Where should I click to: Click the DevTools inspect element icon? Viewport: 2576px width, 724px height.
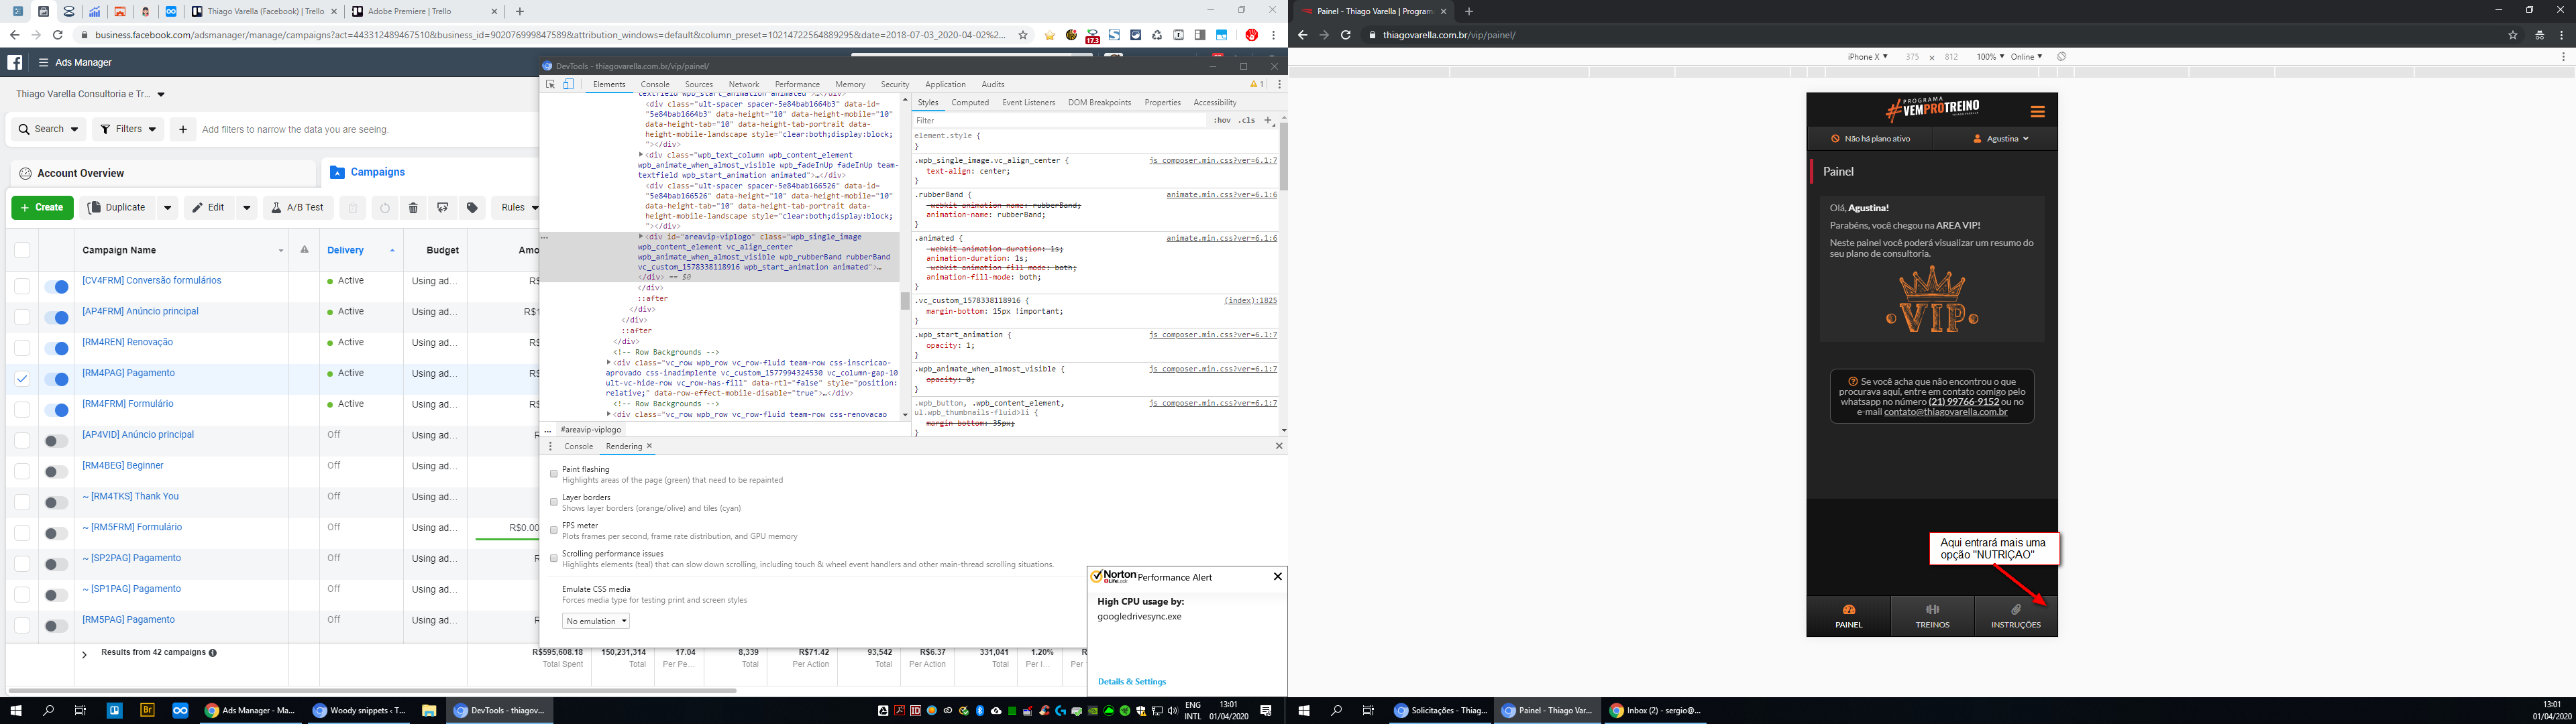[x=550, y=85]
